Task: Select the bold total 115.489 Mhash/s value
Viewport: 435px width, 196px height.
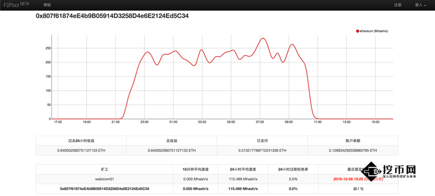Action: tap(243, 189)
